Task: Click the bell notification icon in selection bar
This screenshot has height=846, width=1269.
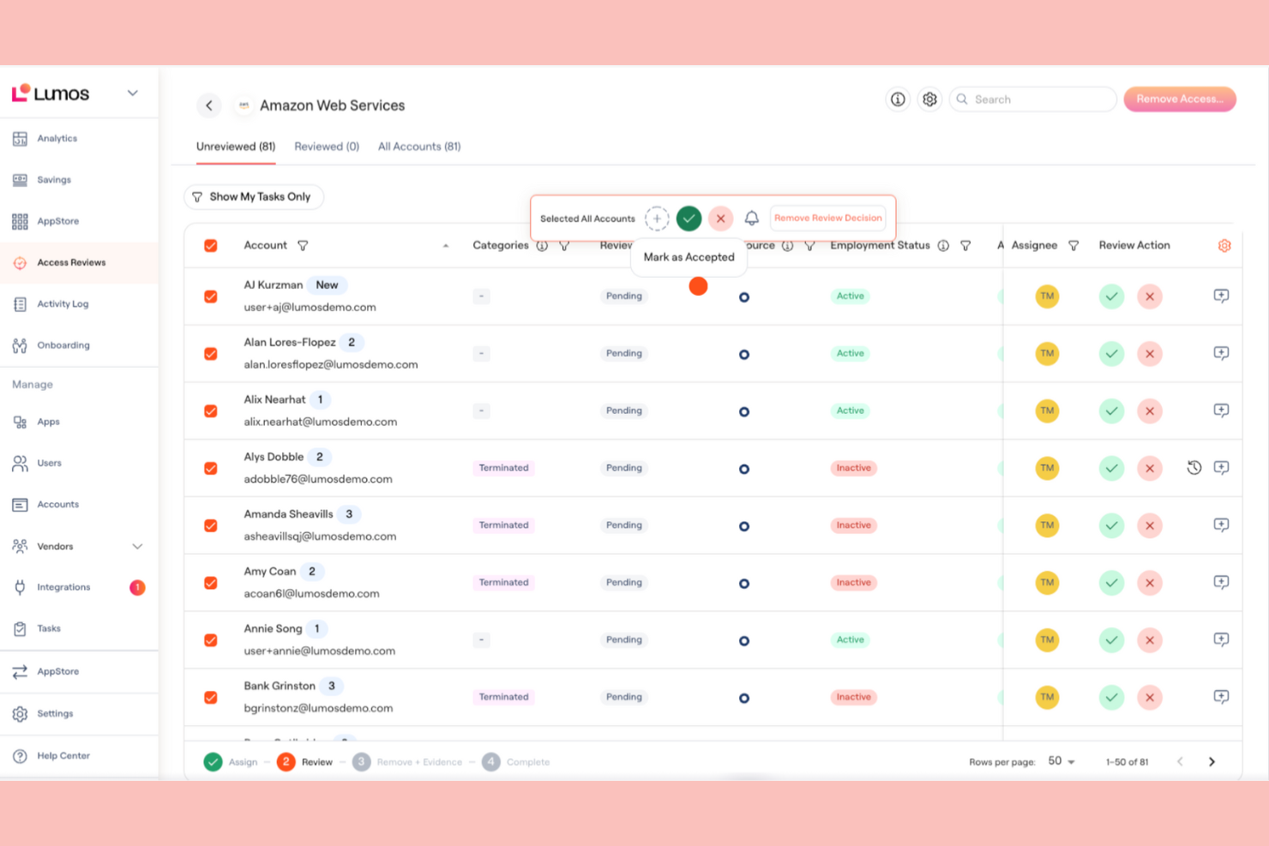Action: pyautogui.click(x=752, y=218)
